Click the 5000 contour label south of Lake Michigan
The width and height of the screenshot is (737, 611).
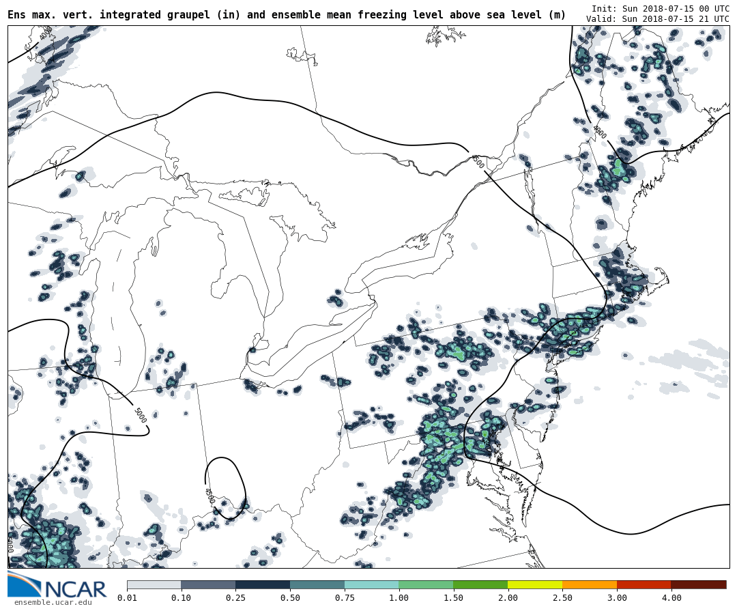(140, 415)
